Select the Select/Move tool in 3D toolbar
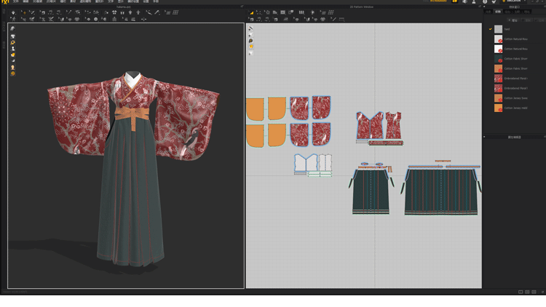Screen dimensions: 546x307 click(23, 12)
